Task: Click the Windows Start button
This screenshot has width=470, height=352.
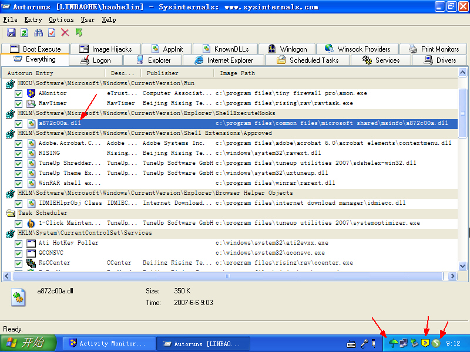Action: tap(28, 343)
